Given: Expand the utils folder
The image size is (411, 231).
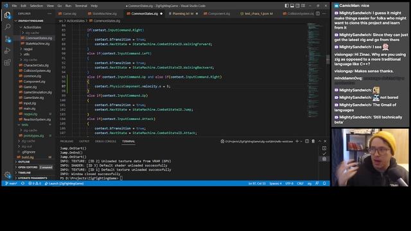Looking at the screenshot, I should click(x=27, y=55).
